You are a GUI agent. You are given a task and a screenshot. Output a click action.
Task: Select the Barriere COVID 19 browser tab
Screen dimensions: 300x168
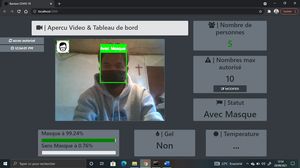28,3
